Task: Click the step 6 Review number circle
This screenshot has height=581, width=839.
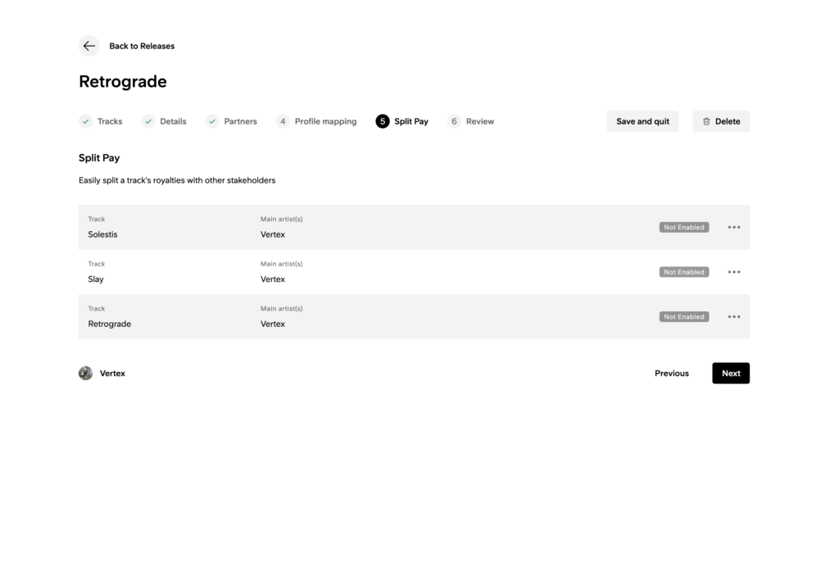Action: coord(454,121)
